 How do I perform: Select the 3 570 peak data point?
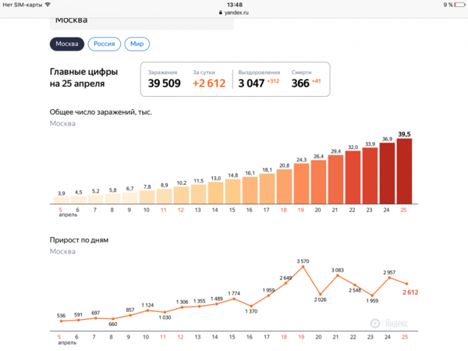tap(301, 268)
